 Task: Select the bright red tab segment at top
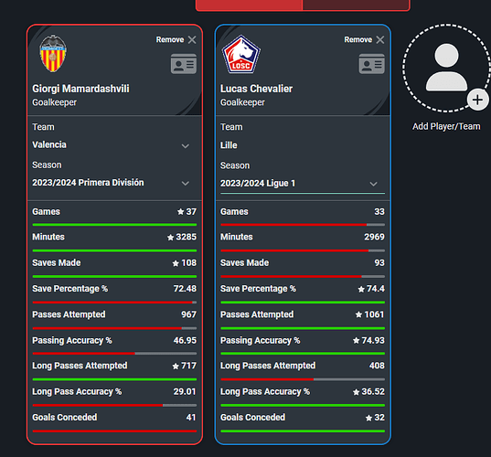point(249,5)
